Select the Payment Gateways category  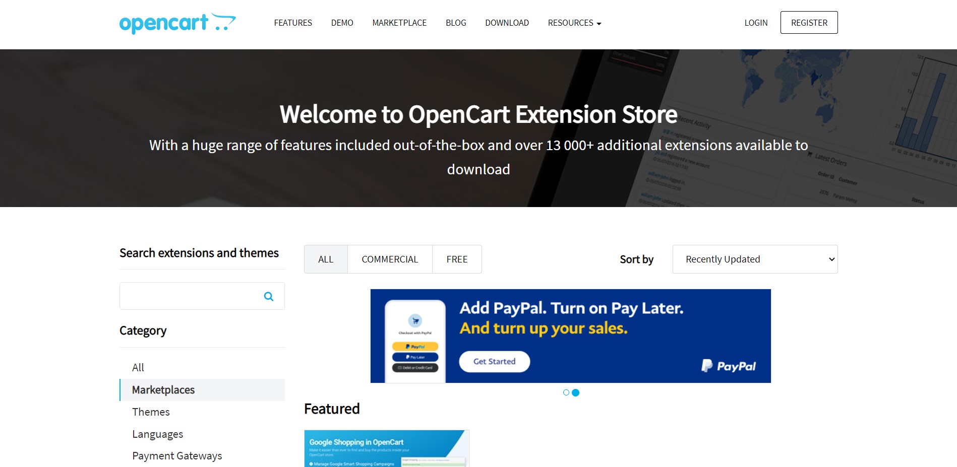177,456
